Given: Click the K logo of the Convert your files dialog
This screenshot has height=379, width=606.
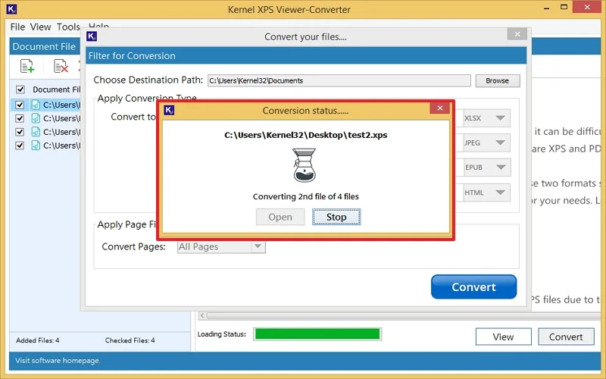Looking at the screenshot, I should (x=92, y=36).
